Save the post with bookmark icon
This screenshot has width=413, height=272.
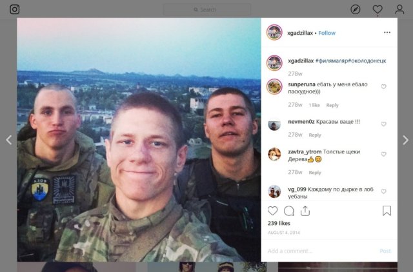click(x=387, y=211)
